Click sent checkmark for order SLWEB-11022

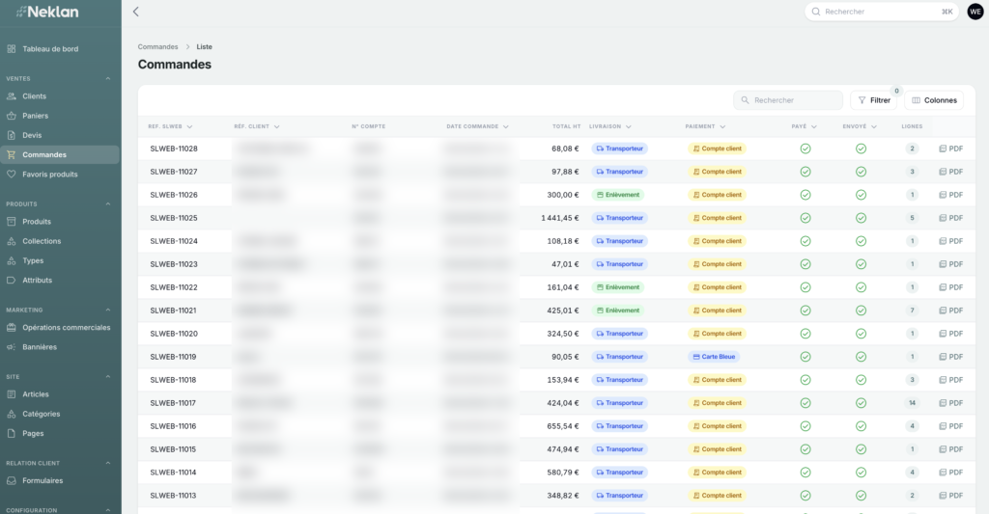[861, 287]
